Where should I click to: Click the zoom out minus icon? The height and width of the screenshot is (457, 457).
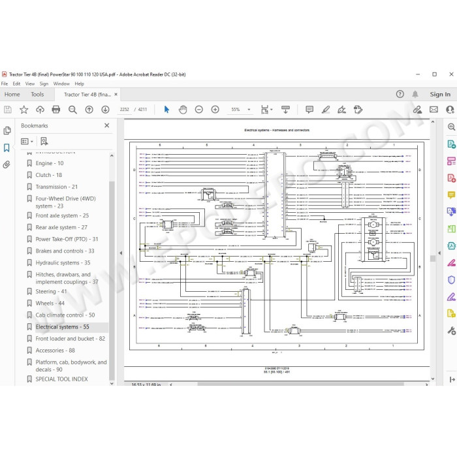coord(198,110)
